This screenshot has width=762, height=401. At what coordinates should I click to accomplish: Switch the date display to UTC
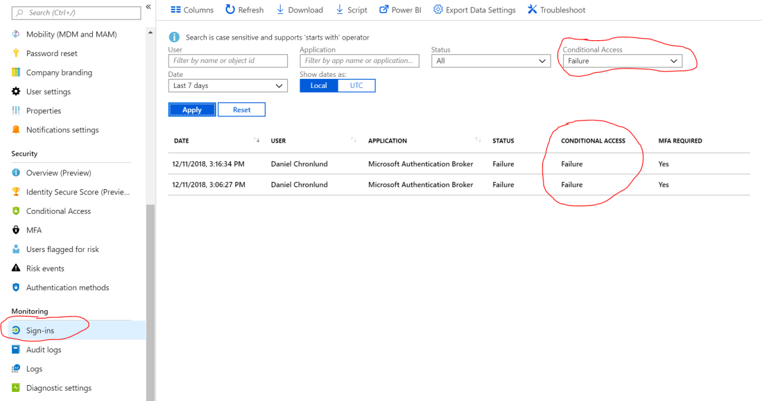356,85
